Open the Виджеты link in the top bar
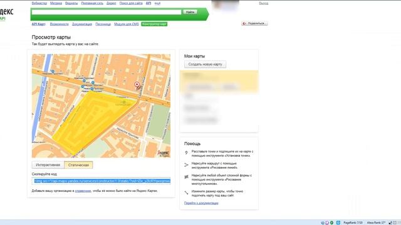Screen dimensions: 401x225 click(71, 3)
